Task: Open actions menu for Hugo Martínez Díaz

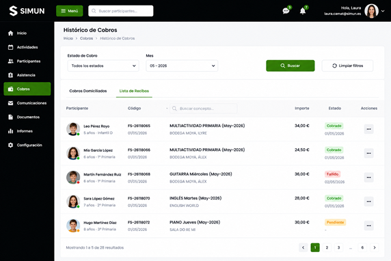Action: pos(369,225)
